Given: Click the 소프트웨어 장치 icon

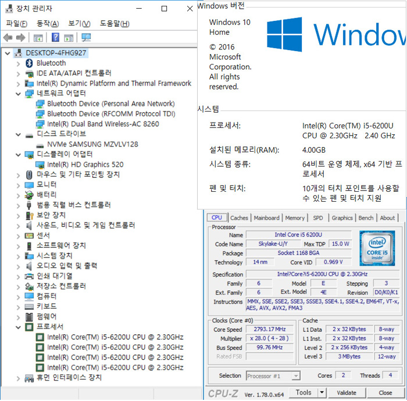Looking at the screenshot, I should click(x=29, y=246).
